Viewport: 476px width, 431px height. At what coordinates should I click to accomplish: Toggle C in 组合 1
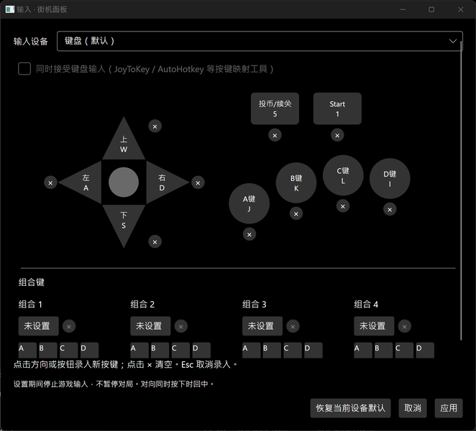[x=68, y=351]
